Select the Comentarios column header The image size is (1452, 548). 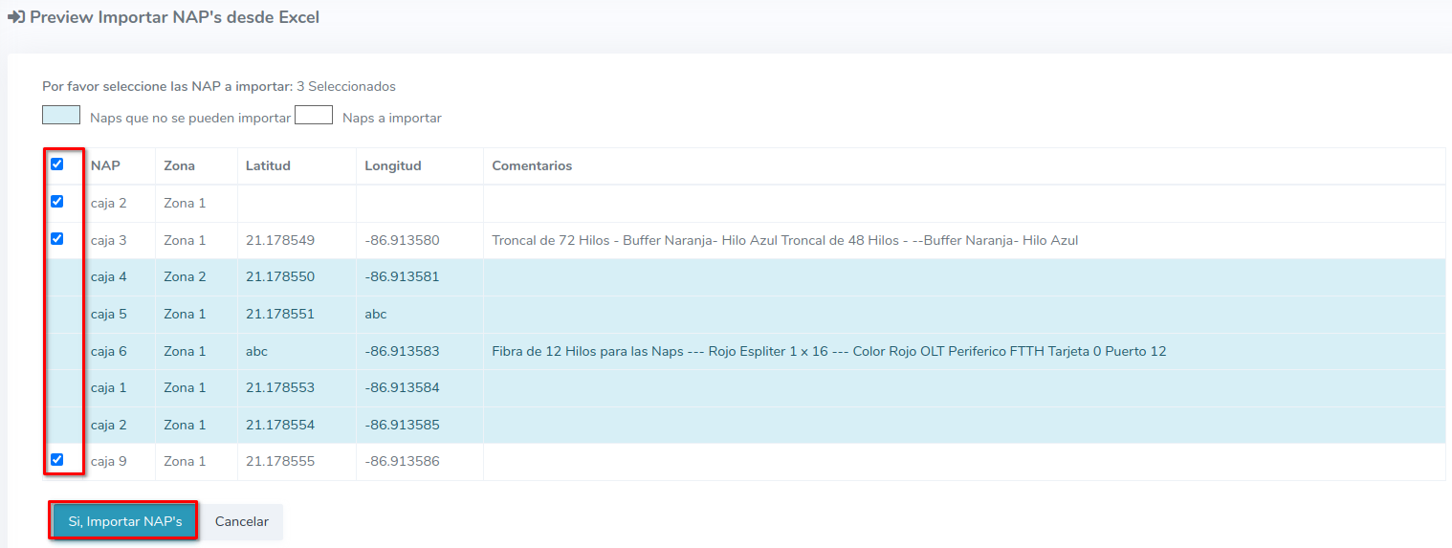coord(532,165)
